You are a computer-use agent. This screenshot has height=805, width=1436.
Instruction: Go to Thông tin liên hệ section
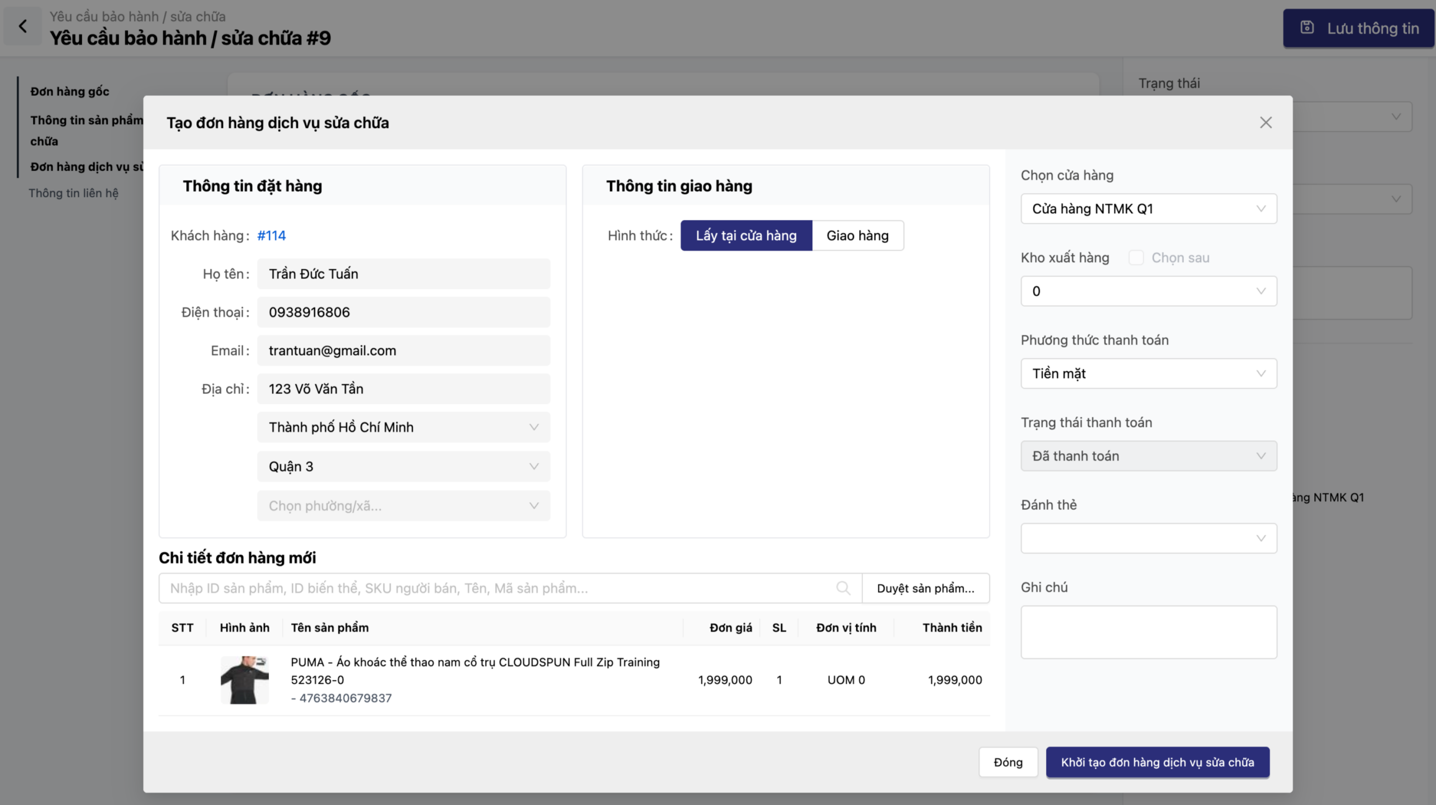click(73, 193)
